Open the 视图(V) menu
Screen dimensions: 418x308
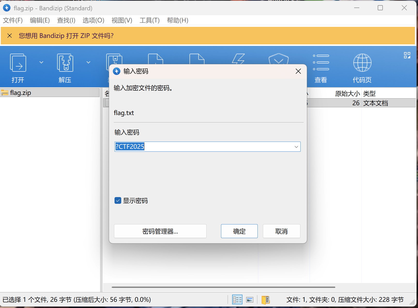click(x=122, y=20)
